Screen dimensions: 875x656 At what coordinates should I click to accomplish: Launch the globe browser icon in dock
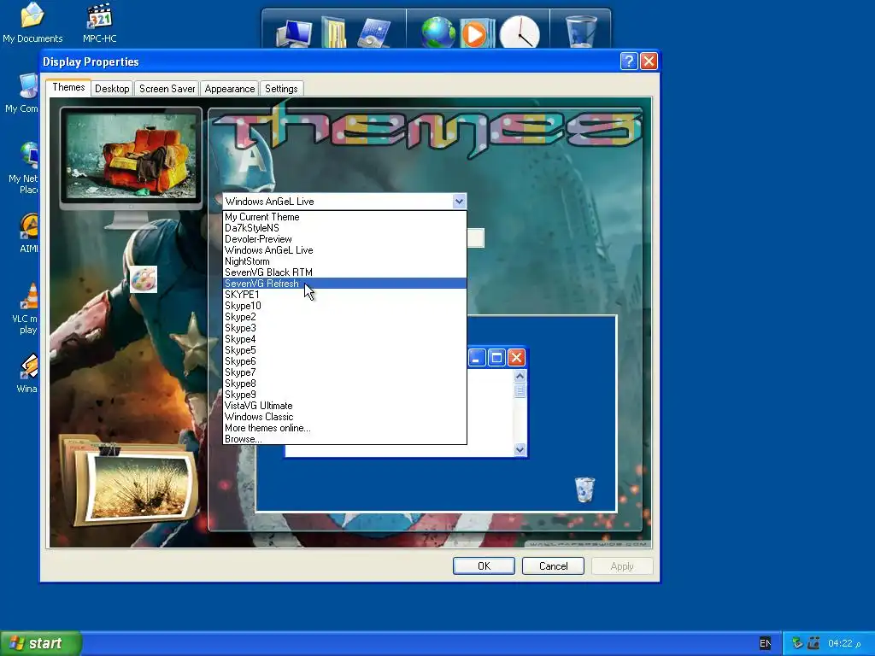point(438,33)
